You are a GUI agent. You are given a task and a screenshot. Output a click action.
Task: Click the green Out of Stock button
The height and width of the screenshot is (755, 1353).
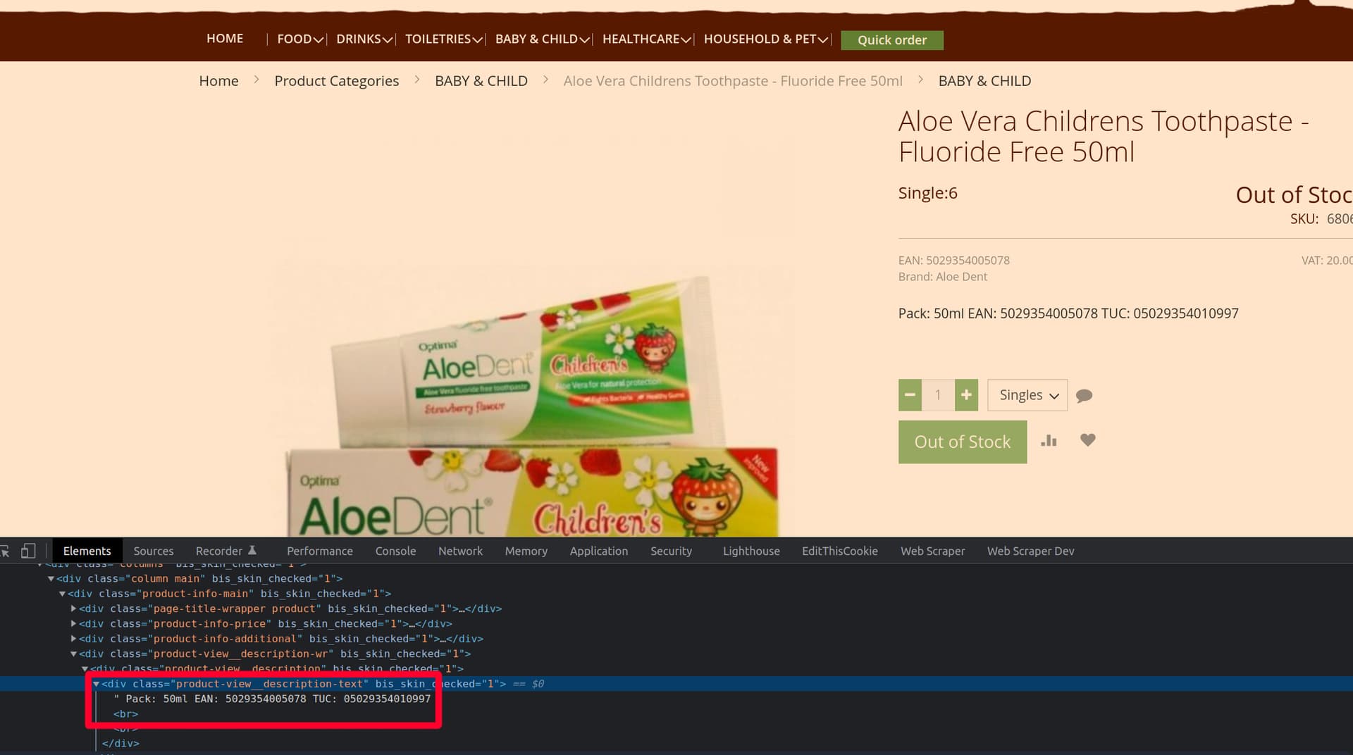click(x=962, y=442)
